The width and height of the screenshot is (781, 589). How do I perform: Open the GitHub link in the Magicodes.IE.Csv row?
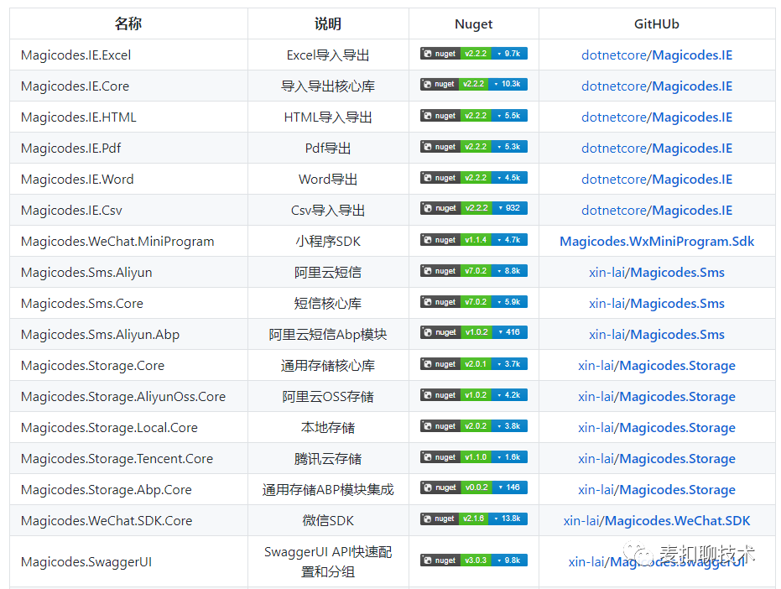click(657, 211)
